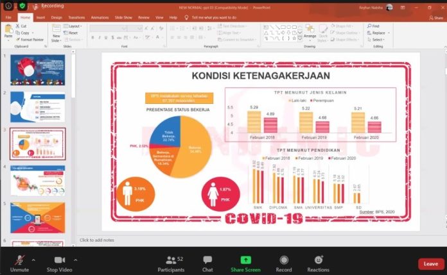Expand video options arrow beside Stop Video
This screenshot has width=447, height=275.
[76, 260]
